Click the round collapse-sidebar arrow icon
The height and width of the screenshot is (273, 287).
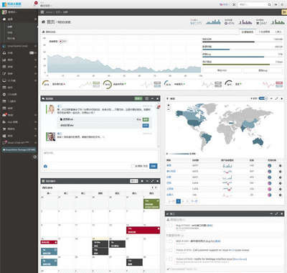click(35, 157)
